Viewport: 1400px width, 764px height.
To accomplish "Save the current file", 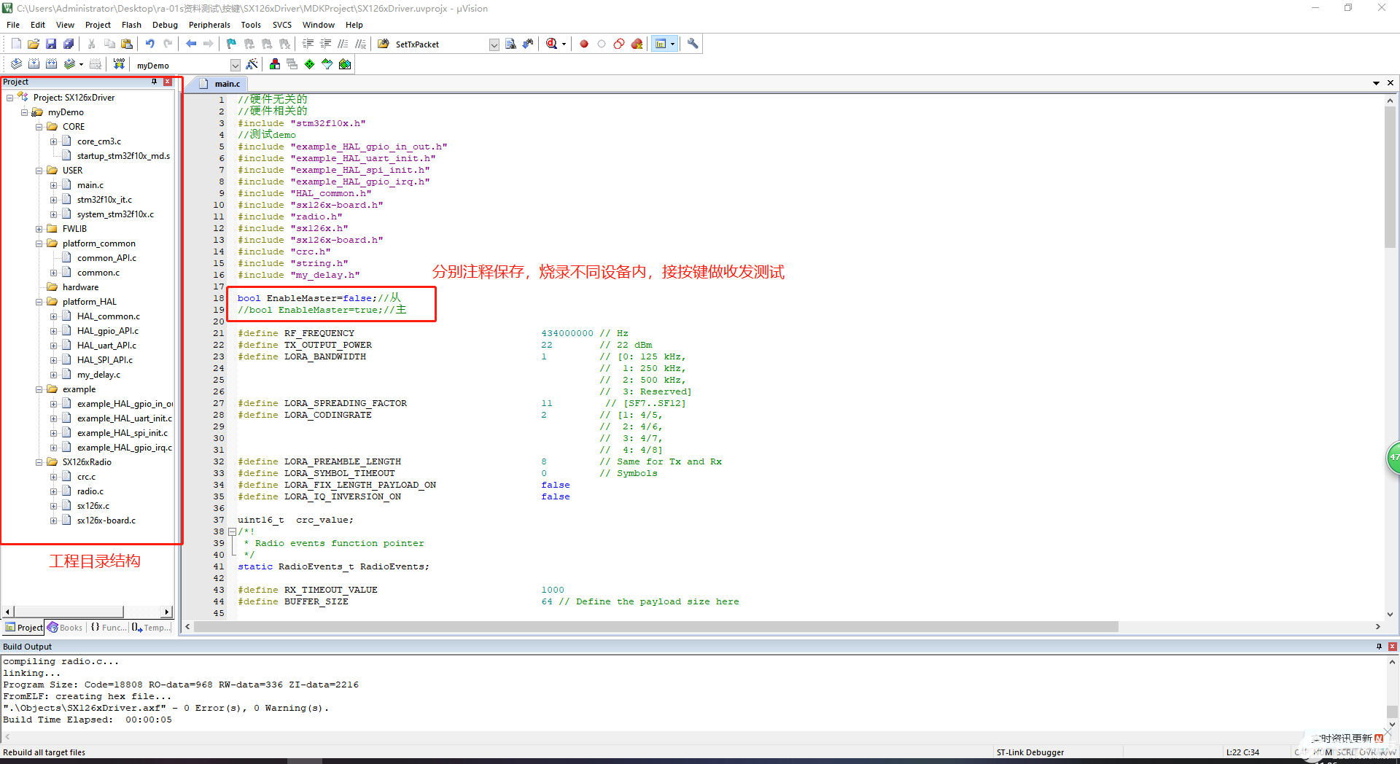I will click(x=51, y=44).
